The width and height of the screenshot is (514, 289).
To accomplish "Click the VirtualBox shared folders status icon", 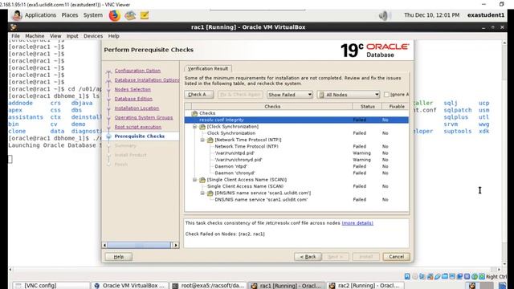I will point(445,276).
